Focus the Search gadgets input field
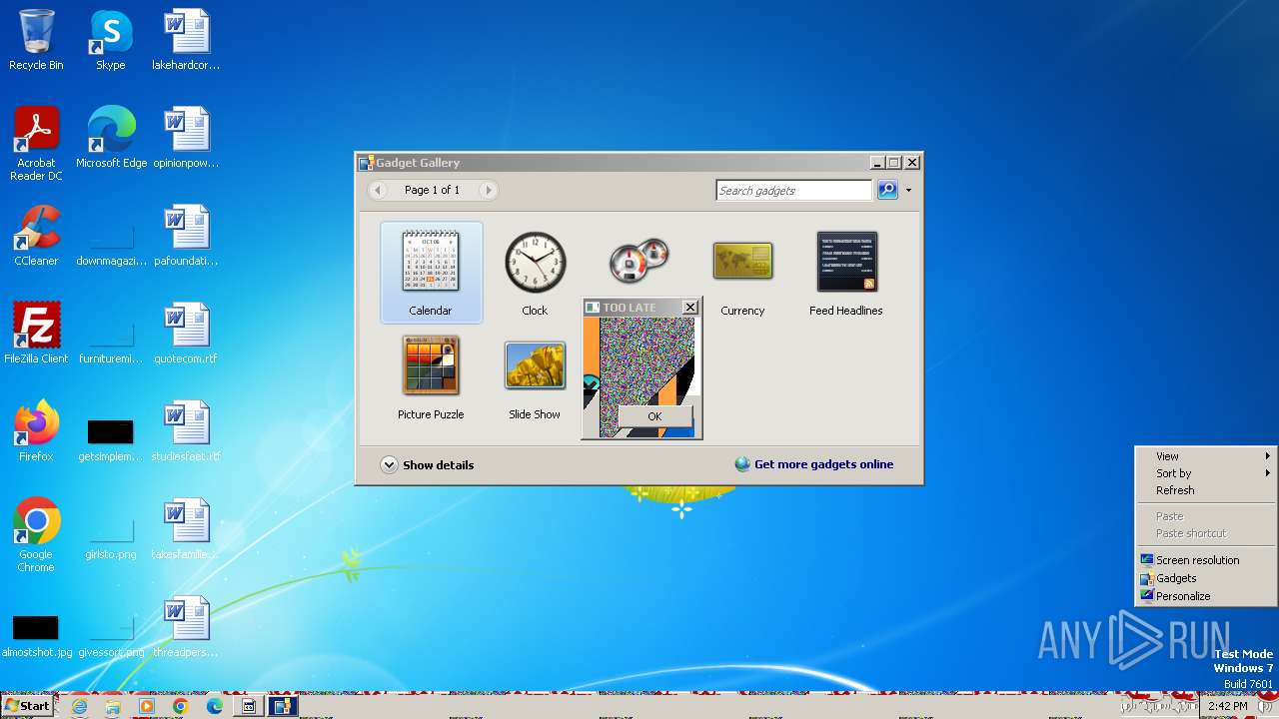The width and height of the screenshot is (1279, 719). coord(794,190)
